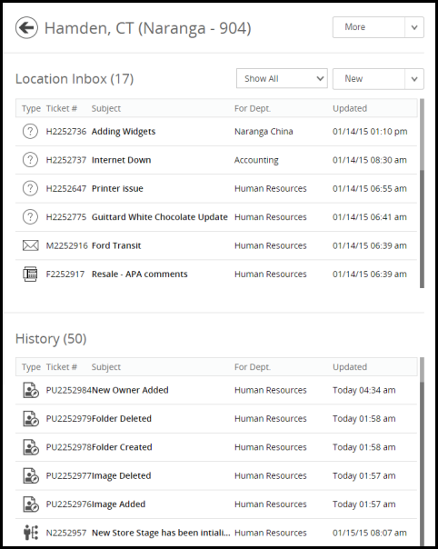
Task: Click the back arrow icon beside Hamden, CT
Action: (x=26, y=27)
